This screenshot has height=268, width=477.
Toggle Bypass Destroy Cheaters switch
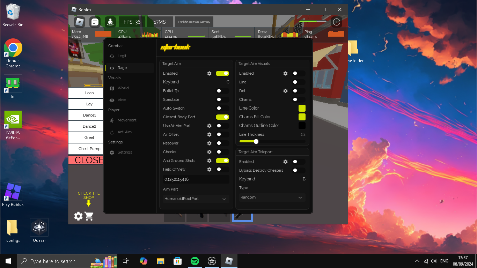[299, 170]
